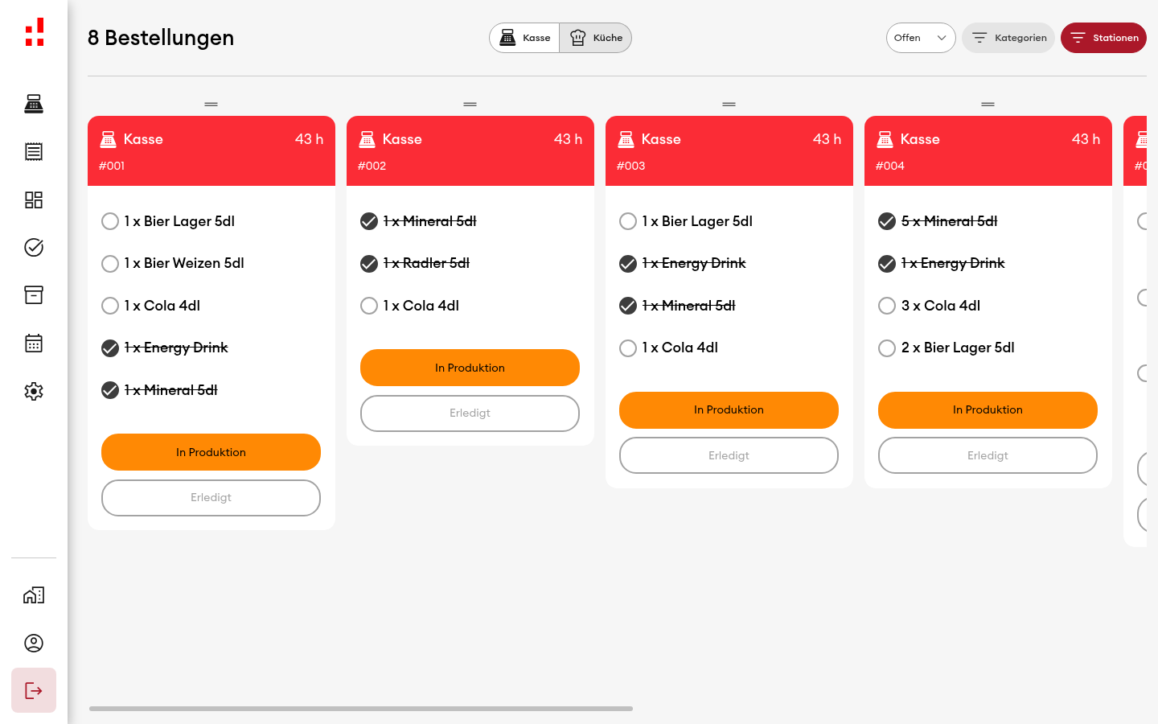Mark order #001 as Erledigt
This screenshot has height=724, width=1158.
pos(211,498)
